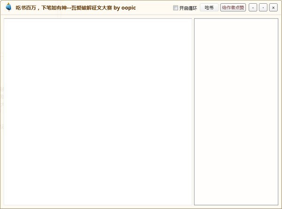Close the window using the x button

[273, 8]
